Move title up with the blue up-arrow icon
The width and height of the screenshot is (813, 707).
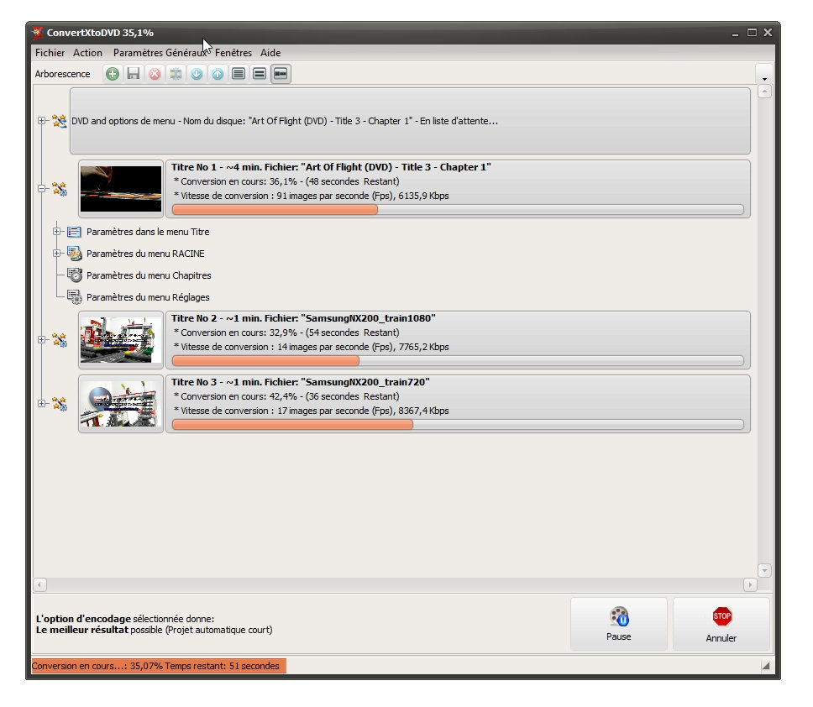(217, 74)
